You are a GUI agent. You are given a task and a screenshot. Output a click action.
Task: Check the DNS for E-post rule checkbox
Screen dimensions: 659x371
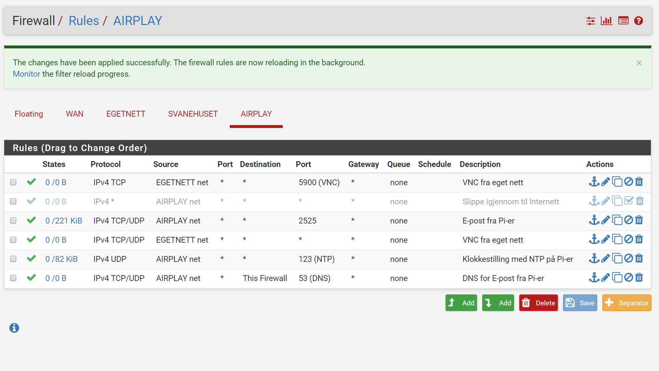[x=13, y=278]
